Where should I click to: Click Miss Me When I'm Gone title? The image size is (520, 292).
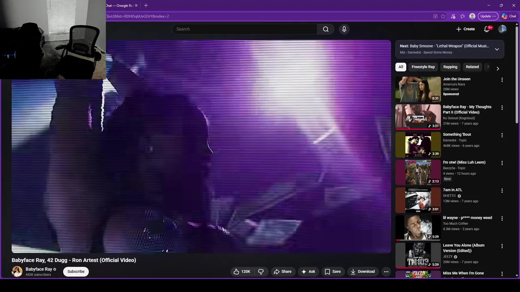(x=463, y=273)
